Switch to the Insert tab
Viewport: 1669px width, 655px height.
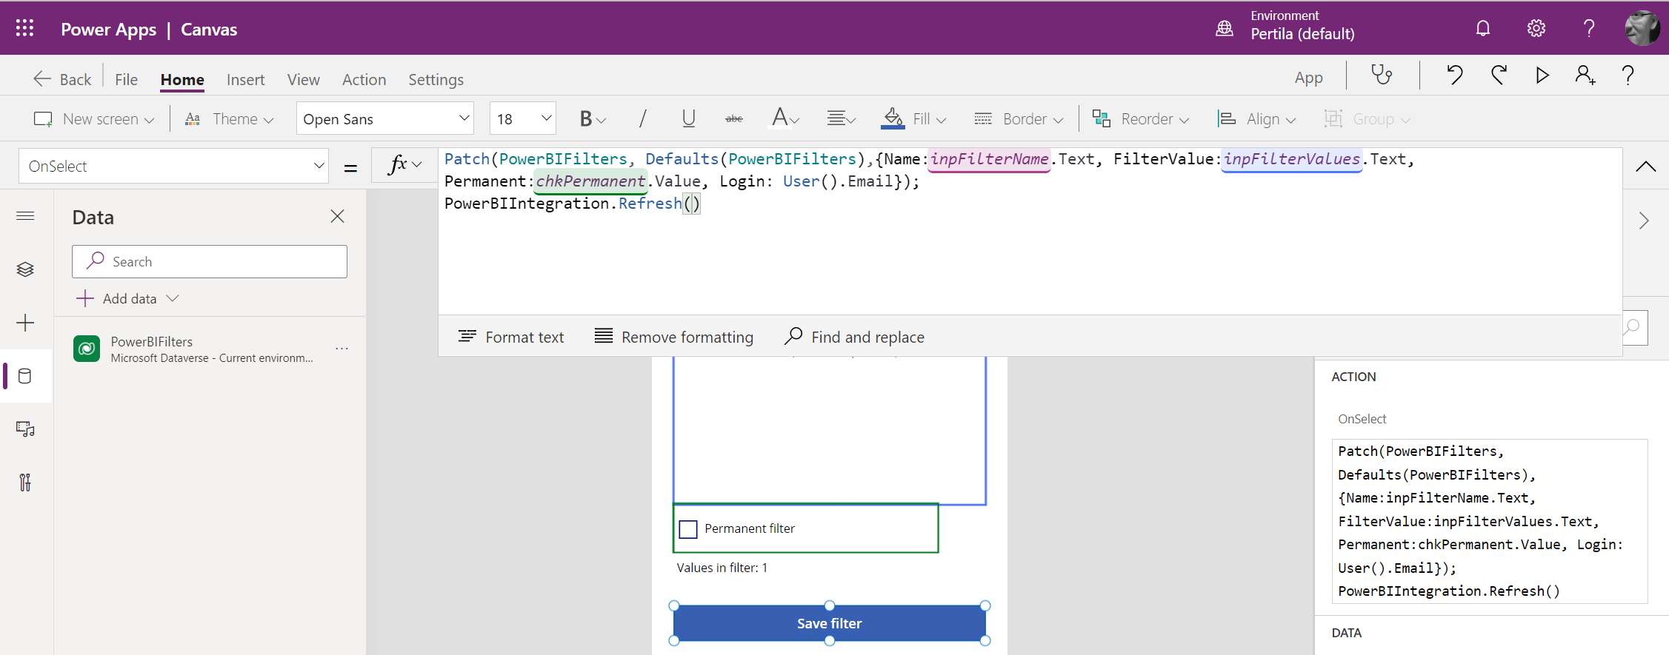click(245, 79)
